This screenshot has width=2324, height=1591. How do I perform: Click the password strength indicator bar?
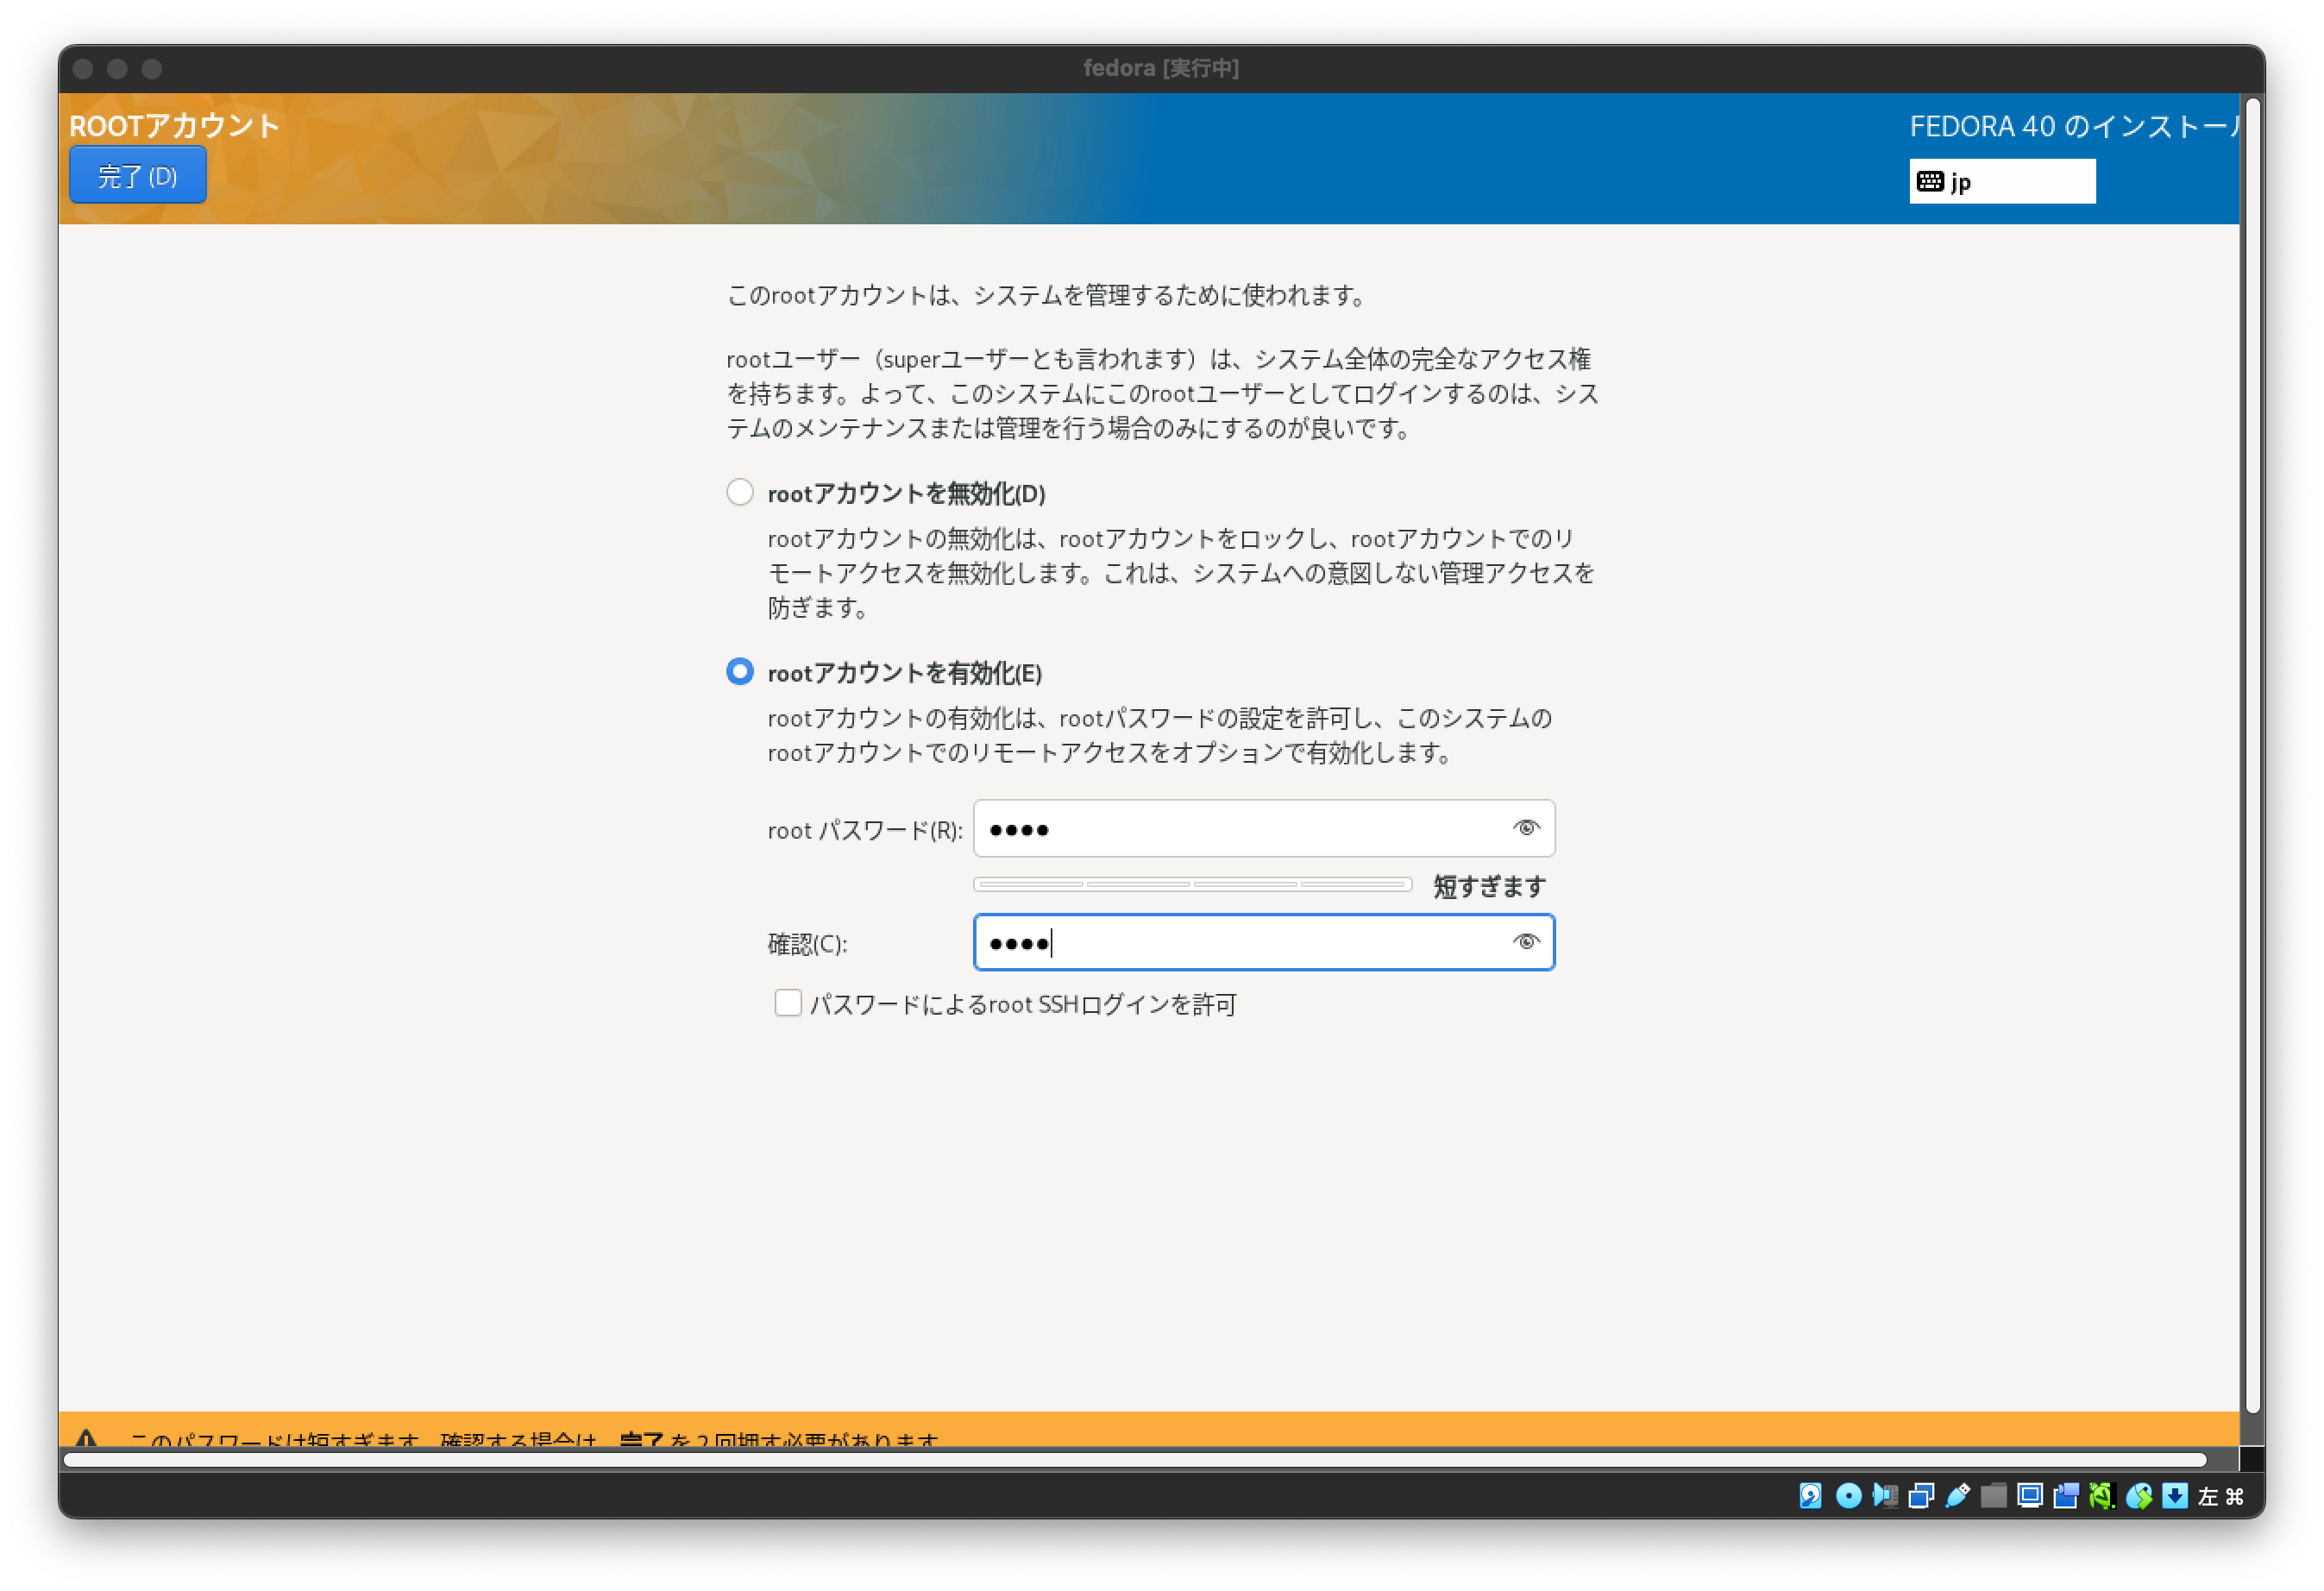tap(1192, 885)
